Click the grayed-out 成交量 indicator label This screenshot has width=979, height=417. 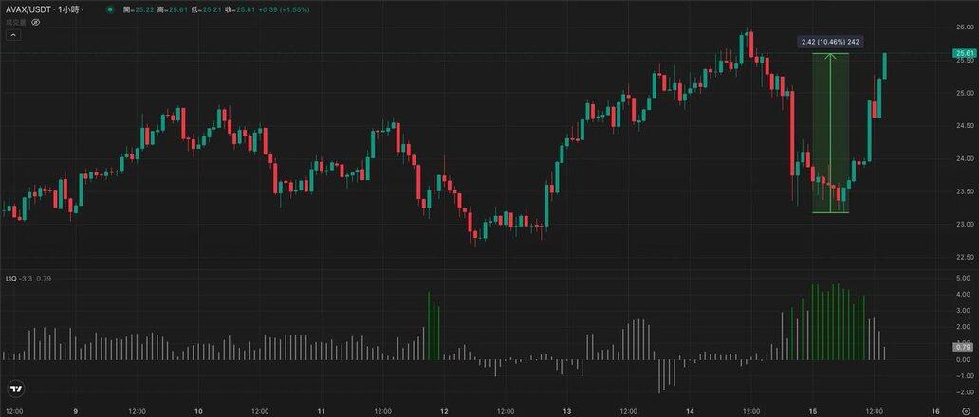click(x=17, y=22)
